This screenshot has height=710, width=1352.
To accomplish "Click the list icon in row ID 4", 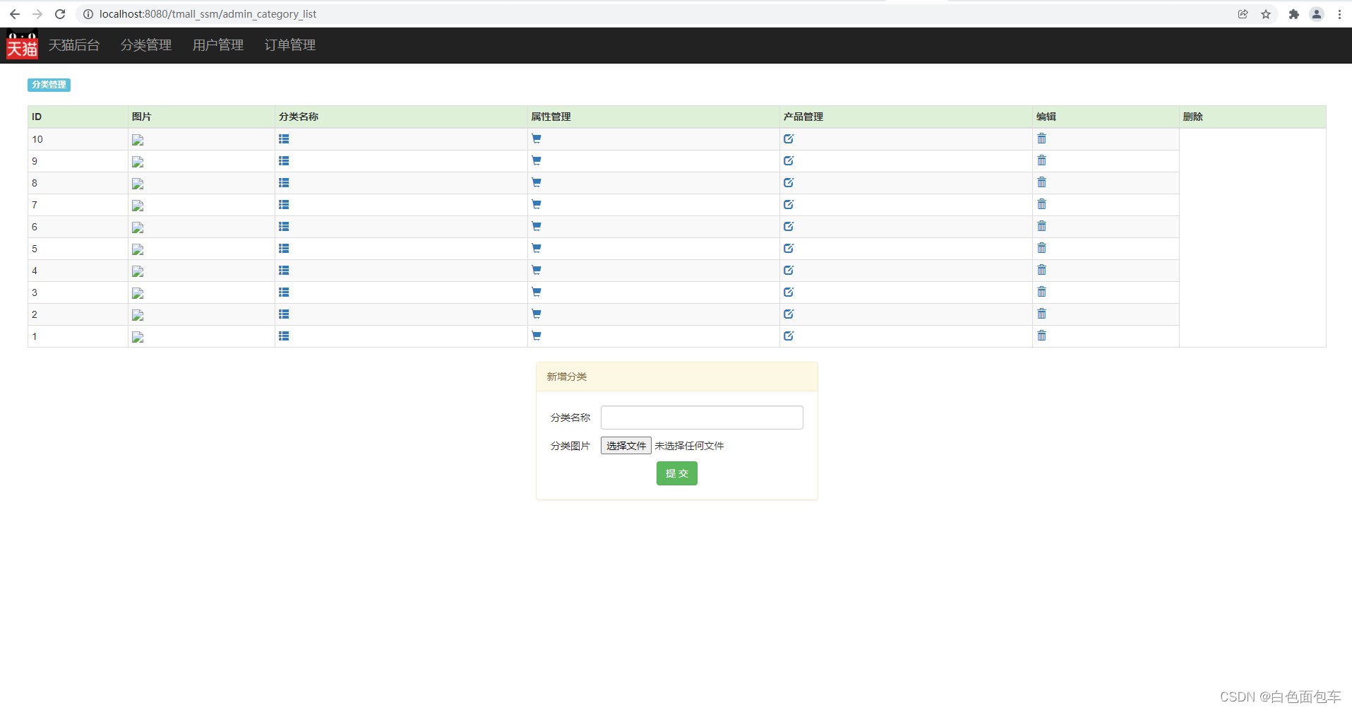I will point(284,271).
